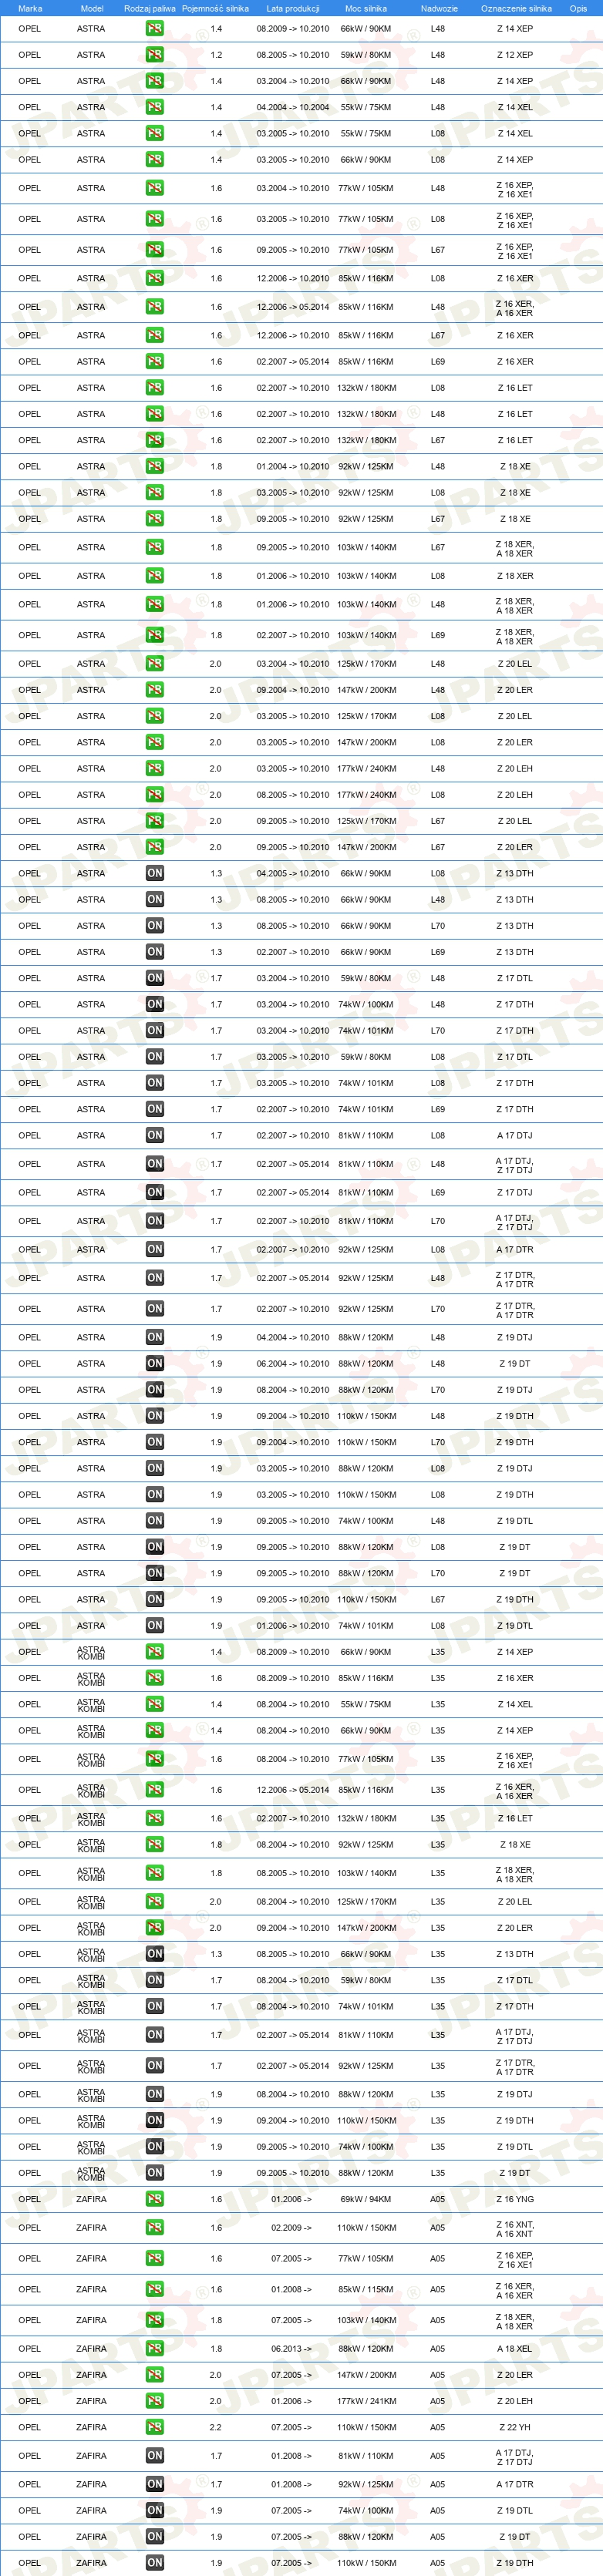Viewport: 603px width, 2576px height.
Task: Select petrol icon for Astra Kombi Z 16 LET
Action: tap(154, 1819)
